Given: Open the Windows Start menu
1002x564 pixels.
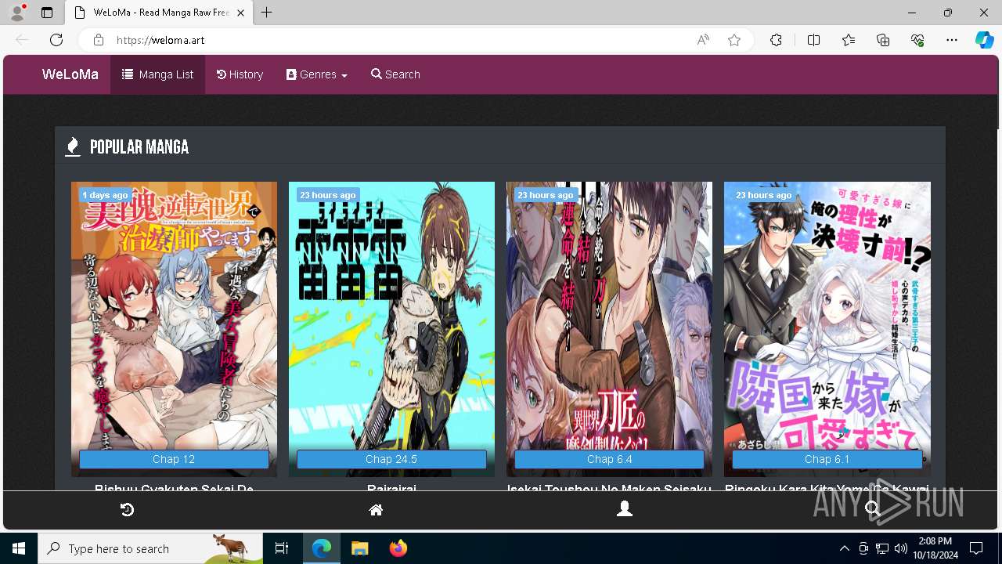Looking at the screenshot, I should coord(19,548).
